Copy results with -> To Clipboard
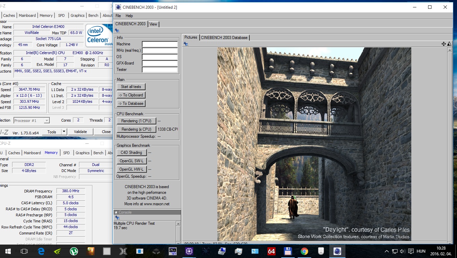This screenshot has width=457, height=258. (x=131, y=95)
